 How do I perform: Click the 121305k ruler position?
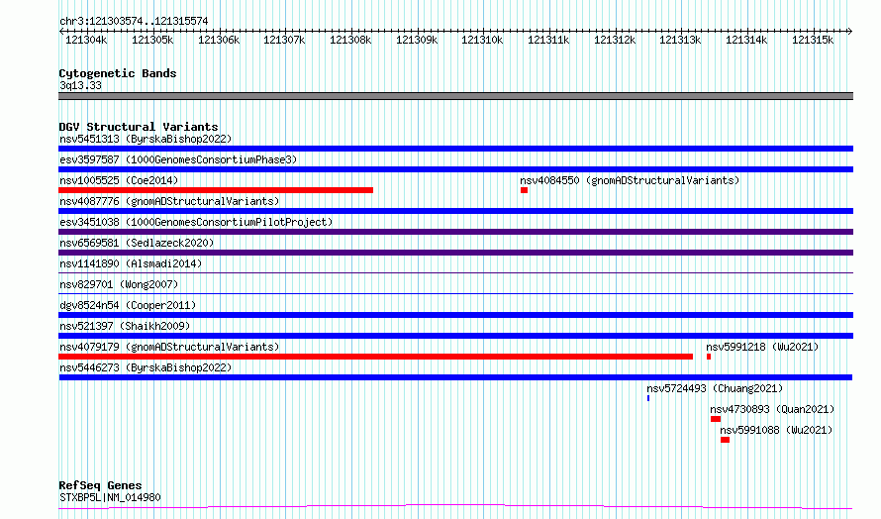click(152, 40)
